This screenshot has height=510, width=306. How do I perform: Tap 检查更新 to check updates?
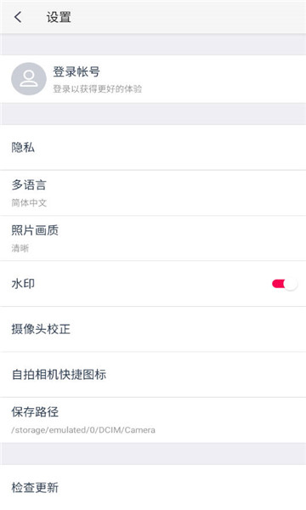[153, 487]
